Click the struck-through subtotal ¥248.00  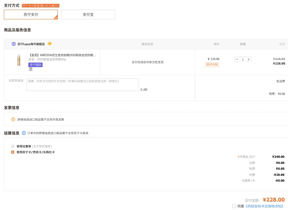coord(279,59)
